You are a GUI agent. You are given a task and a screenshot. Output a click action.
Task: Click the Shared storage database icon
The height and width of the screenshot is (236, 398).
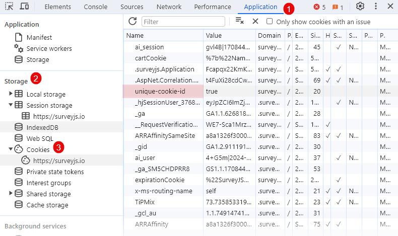point(19,193)
